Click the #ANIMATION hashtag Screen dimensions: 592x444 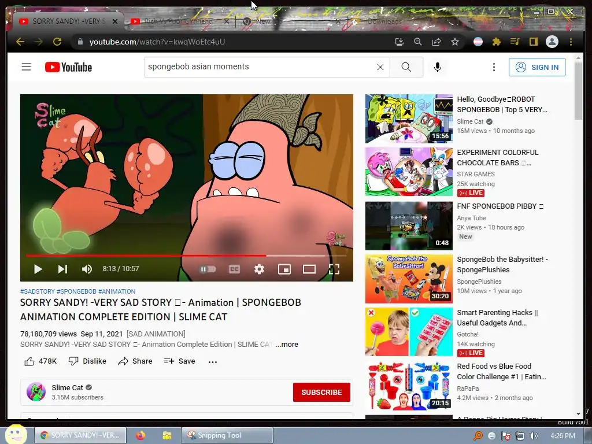(117, 291)
